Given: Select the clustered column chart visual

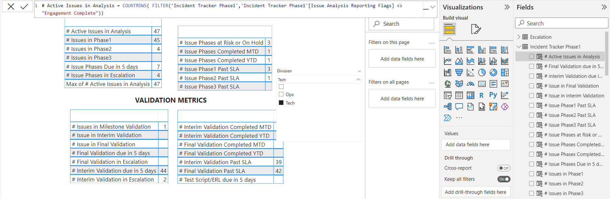Looking at the screenshot, I should pos(482,50).
